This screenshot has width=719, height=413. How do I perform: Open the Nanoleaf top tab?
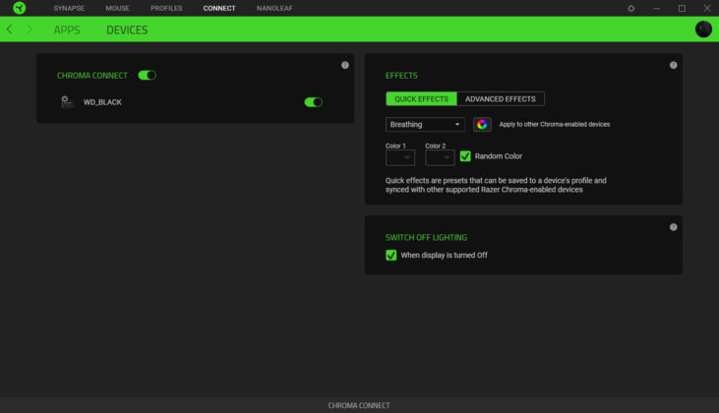pyautogui.click(x=274, y=8)
